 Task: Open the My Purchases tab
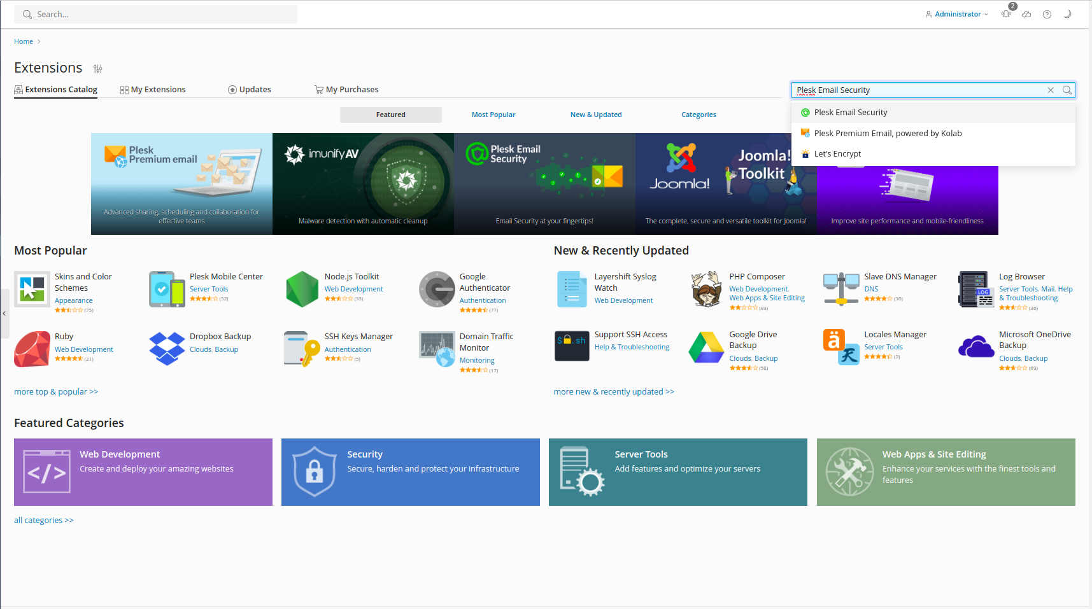coord(352,89)
